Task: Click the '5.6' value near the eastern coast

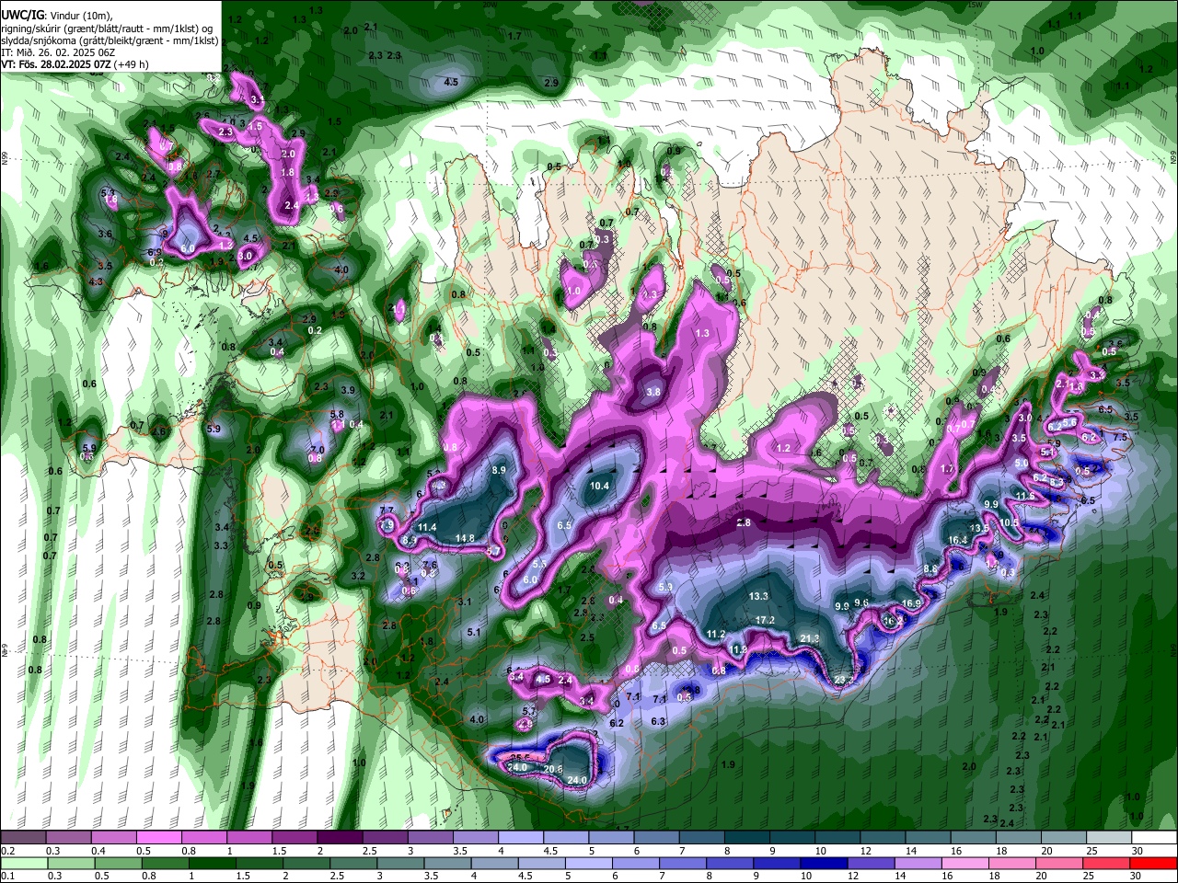Action: (1069, 422)
